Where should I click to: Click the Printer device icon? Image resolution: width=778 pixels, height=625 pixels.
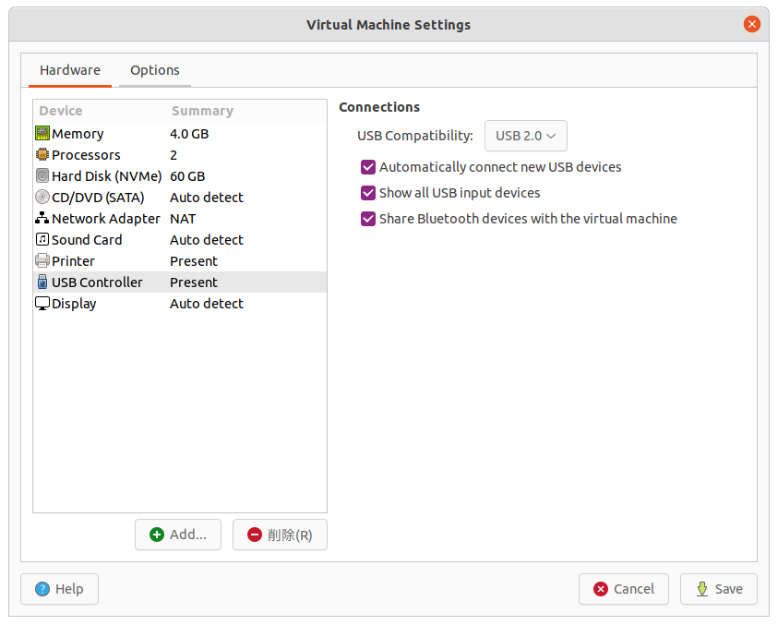[42, 260]
